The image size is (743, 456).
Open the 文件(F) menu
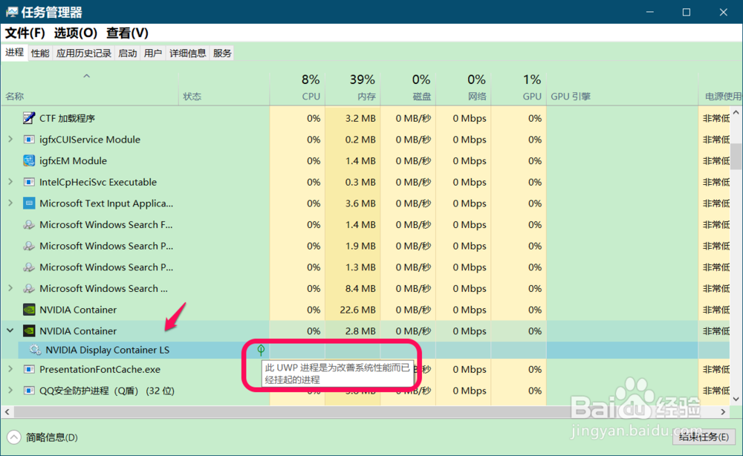tap(25, 33)
